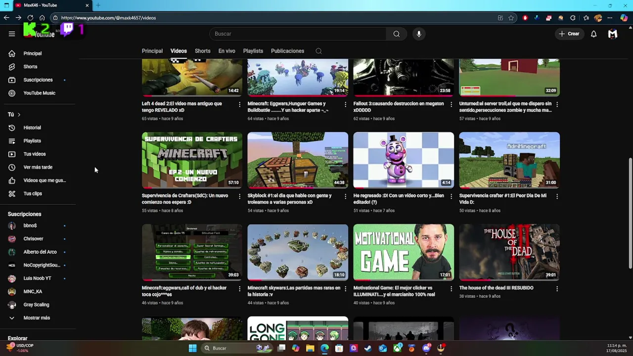The image size is (633, 356).
Task: Open options for Unturned server troll video
Action: [557, 104]
